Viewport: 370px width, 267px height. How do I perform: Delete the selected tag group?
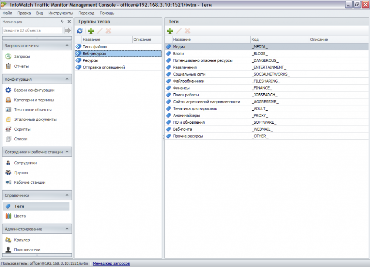pos(108,31)
